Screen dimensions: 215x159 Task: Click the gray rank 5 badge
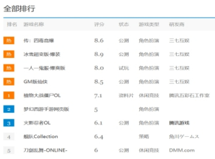[9, 150]
